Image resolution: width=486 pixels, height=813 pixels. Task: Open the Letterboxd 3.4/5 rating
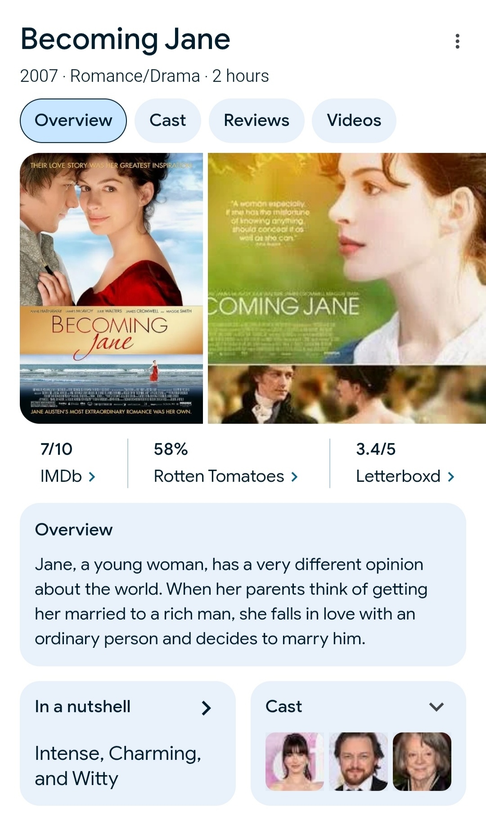405,463
